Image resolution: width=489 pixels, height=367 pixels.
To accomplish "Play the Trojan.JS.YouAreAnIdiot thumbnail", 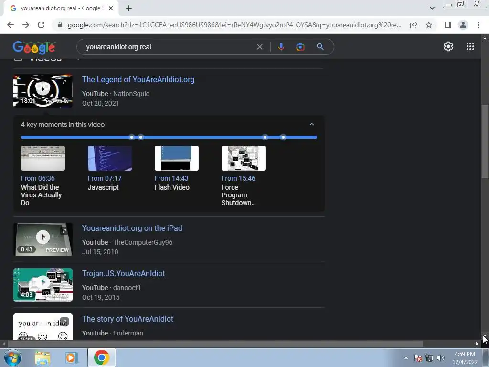I will coord(43,285).
